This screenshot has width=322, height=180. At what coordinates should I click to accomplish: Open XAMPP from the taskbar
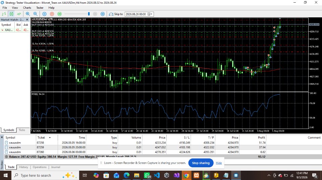point(197,175)
